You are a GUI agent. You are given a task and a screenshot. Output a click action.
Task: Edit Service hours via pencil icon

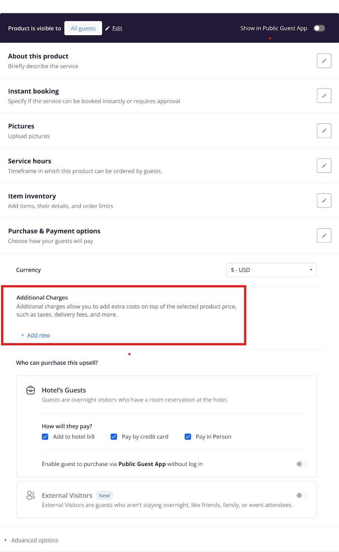click(324, 165)
